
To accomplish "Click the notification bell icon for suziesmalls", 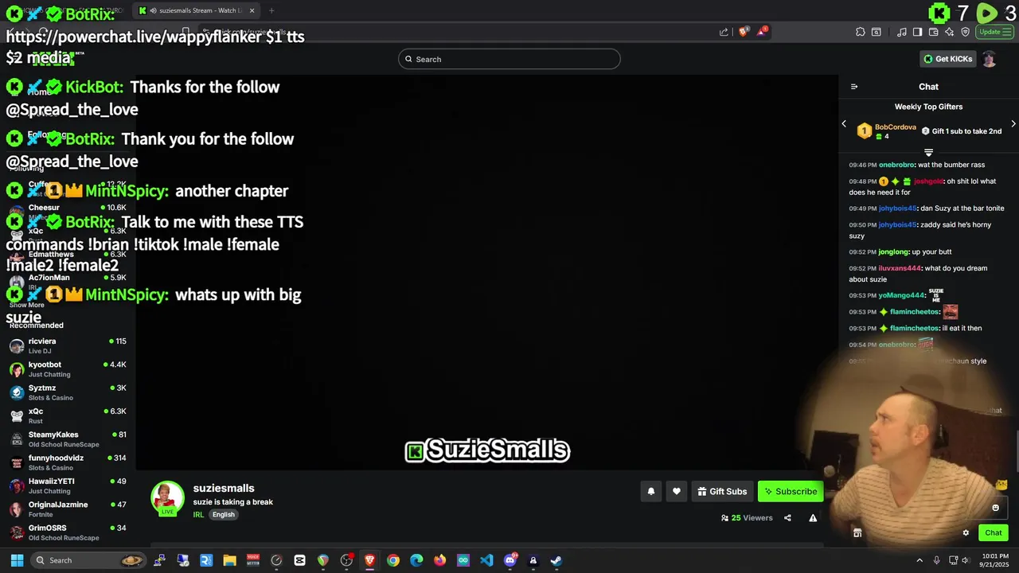I will pyautogui.click(x=651, y=492).
